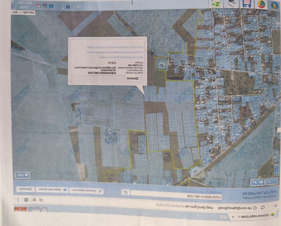Click the Технічна підтримка button
Viewport: 281px width, 226px height.
click(x=86, y=191)
